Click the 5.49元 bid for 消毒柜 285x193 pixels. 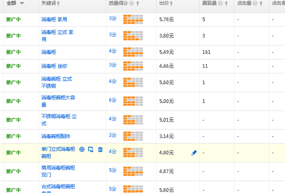(166, 52)
